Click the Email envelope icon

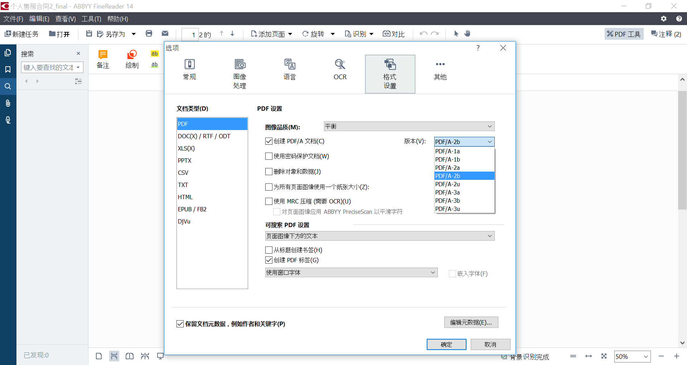165,33
